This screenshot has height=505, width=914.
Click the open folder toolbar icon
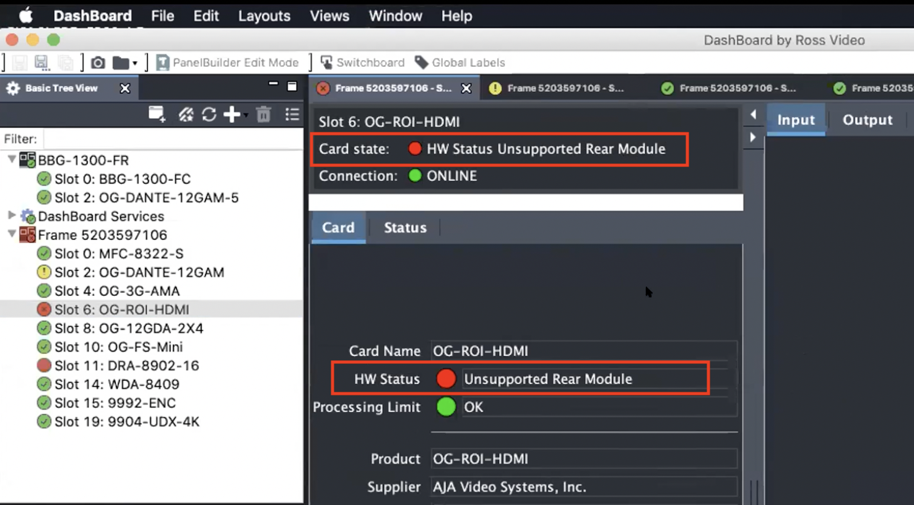click(x=121, y=63)
